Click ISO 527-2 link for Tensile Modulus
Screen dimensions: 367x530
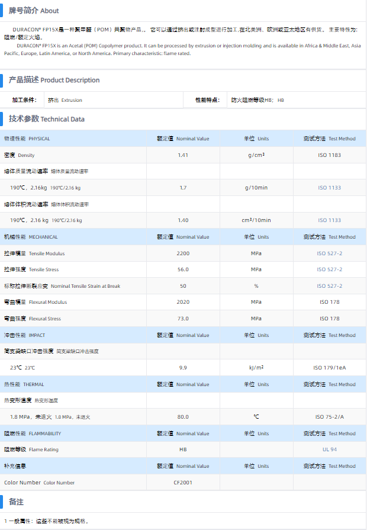pyautogui.click(x=329, y=253)
